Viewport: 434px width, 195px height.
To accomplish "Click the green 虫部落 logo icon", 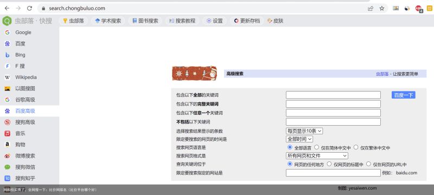I will click(7, 21).
